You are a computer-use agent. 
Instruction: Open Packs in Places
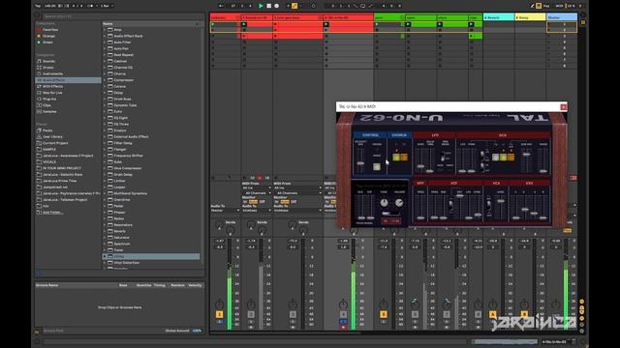coord(47,130)
